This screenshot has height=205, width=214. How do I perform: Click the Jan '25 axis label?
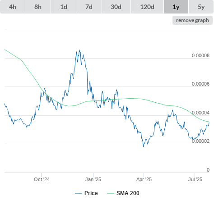(x=93, y=179)
